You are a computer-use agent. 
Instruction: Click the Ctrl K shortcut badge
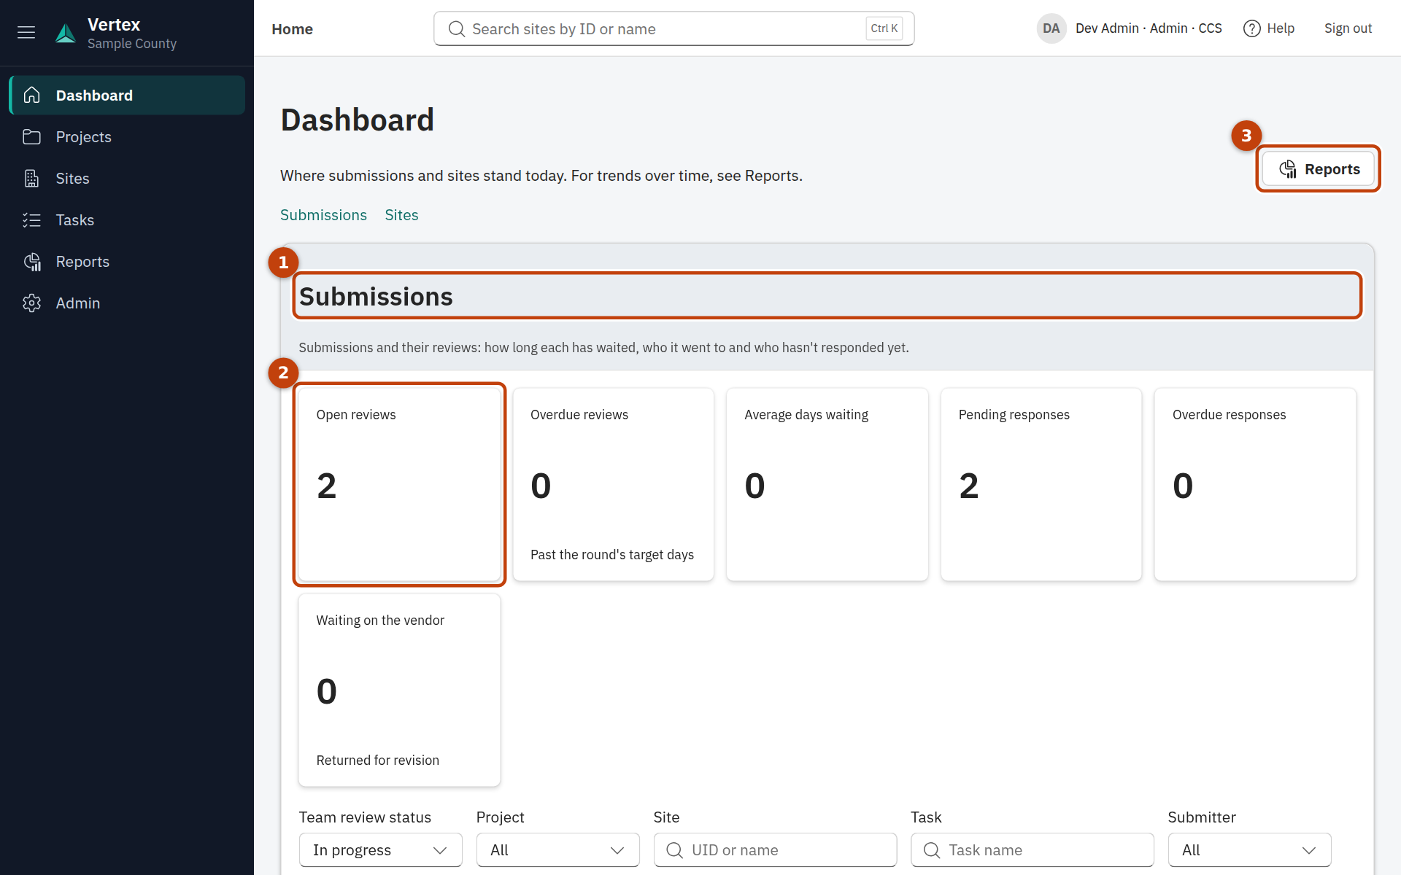pos(884,28)
